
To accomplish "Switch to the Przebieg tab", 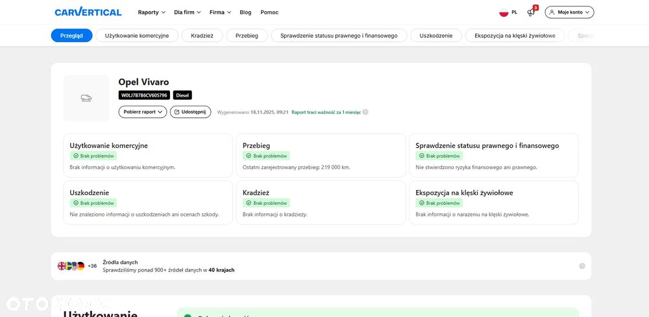I will click(247, 36).
